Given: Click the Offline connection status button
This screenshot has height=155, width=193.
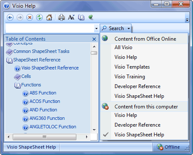Looking at the screenshot, I should pos(168,147).
